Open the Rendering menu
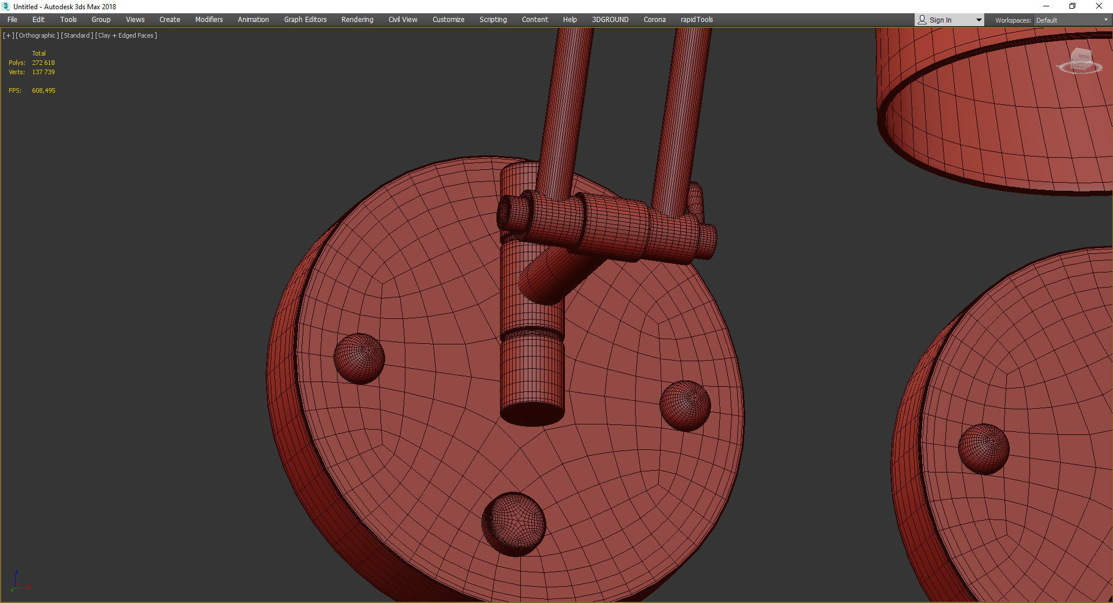1113x603 pixels. click(x=357, y=20)
